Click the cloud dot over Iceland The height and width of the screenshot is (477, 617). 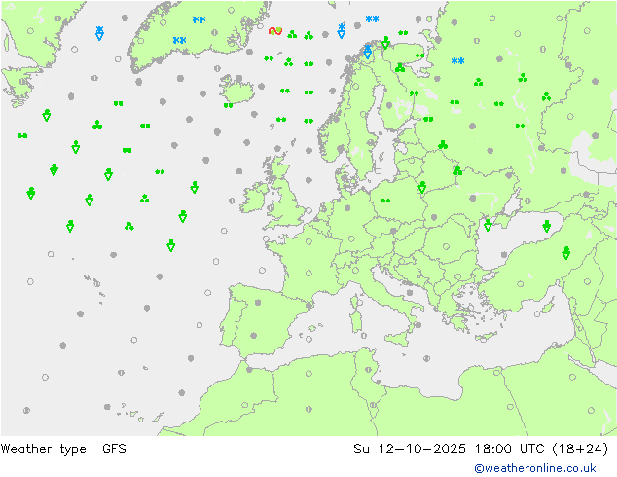238,79
